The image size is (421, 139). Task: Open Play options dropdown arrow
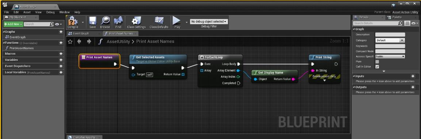pyautogui.click(x=187, y=22)
